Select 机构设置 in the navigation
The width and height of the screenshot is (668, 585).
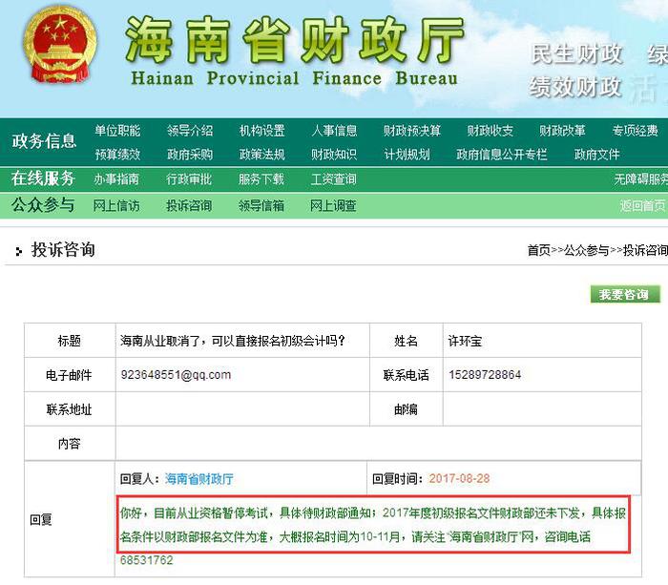(261, 131)
